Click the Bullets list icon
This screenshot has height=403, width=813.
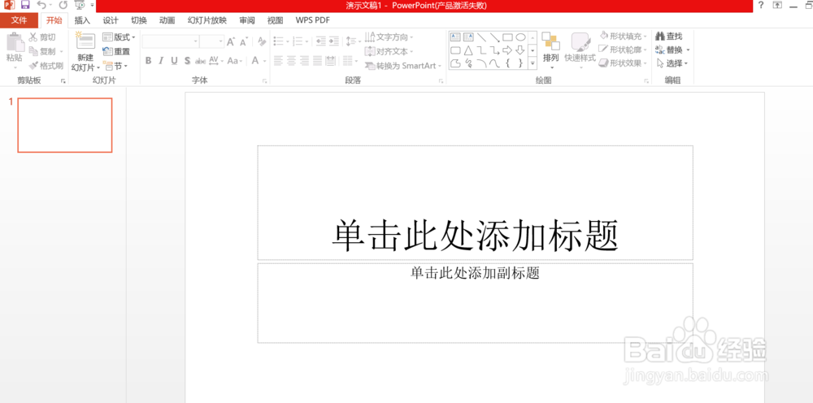pos(278,41)
